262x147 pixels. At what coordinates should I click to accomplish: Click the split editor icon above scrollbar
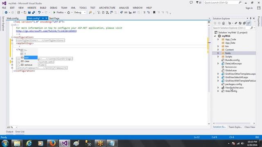tap(209, 22)
